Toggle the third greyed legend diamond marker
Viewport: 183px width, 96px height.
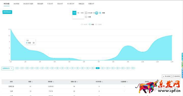(96, 24)
